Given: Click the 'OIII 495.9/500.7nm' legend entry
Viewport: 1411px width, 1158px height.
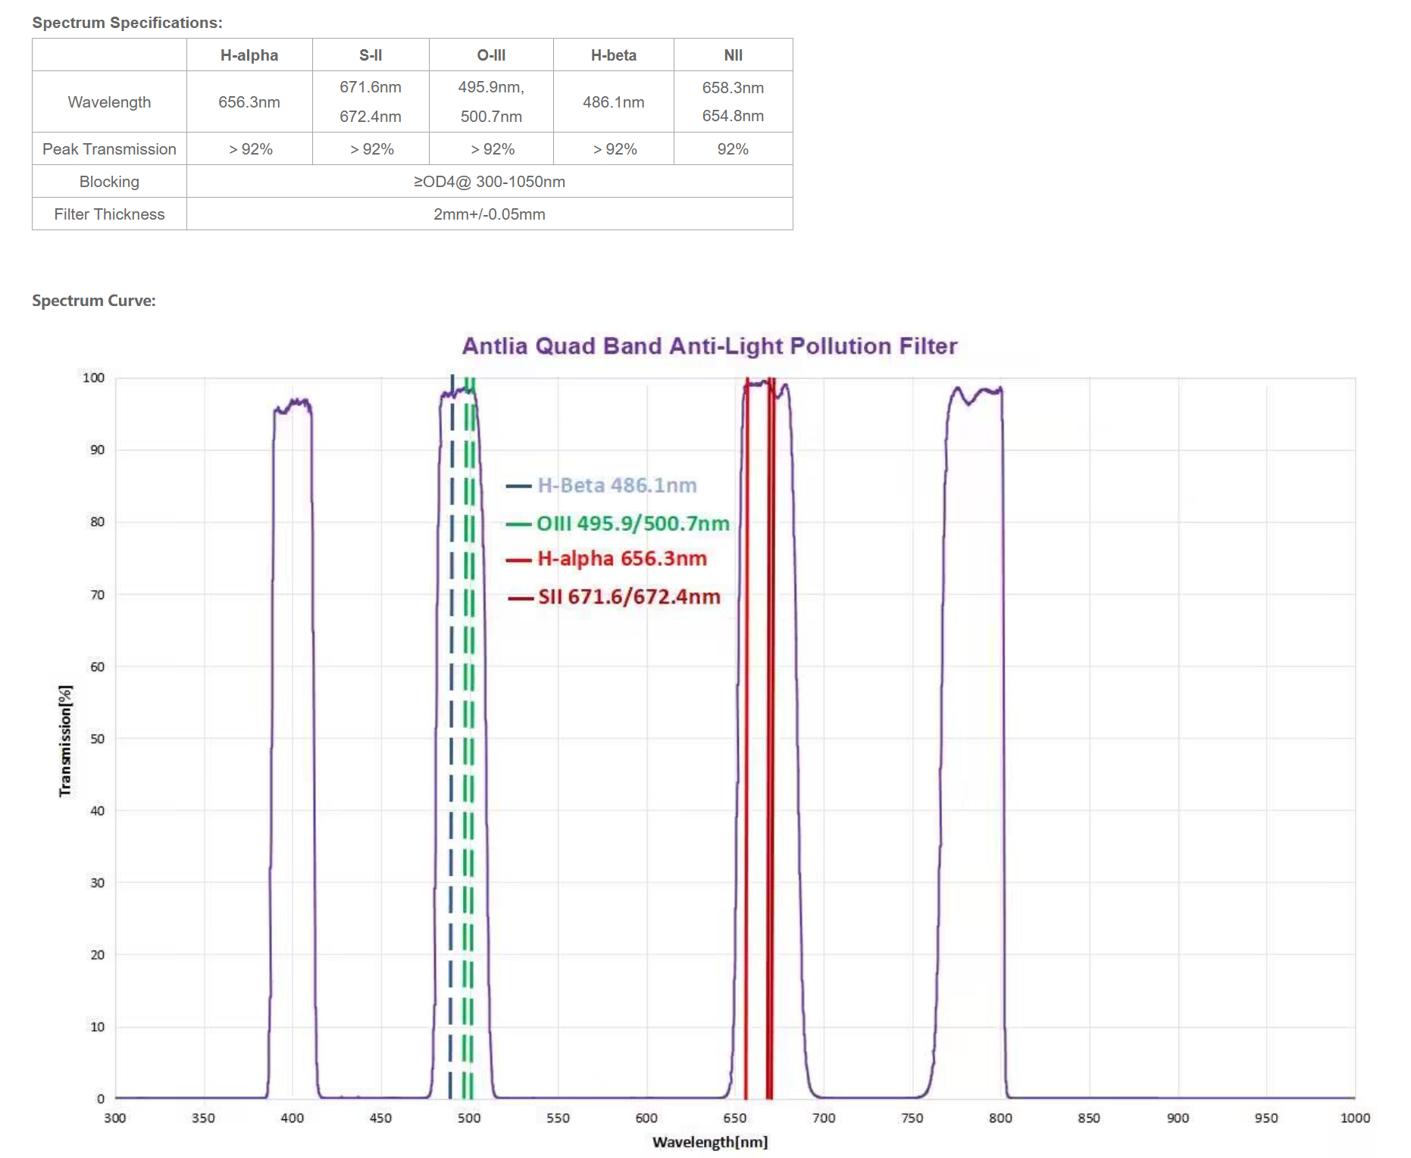Looking at the screenshot, I should point(618,523).
